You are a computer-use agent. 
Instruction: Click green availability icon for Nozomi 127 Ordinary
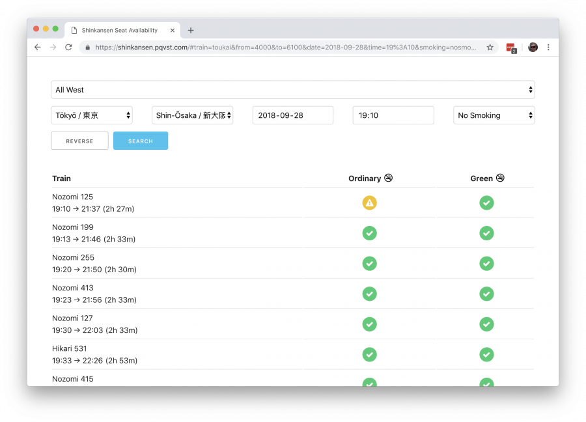pyautogui.click(x=369, y=324)
